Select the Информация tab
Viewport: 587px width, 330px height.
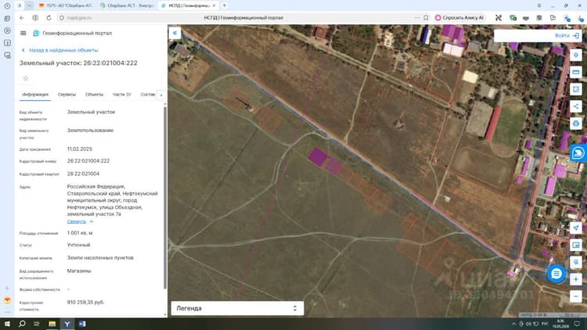[34, 95]
